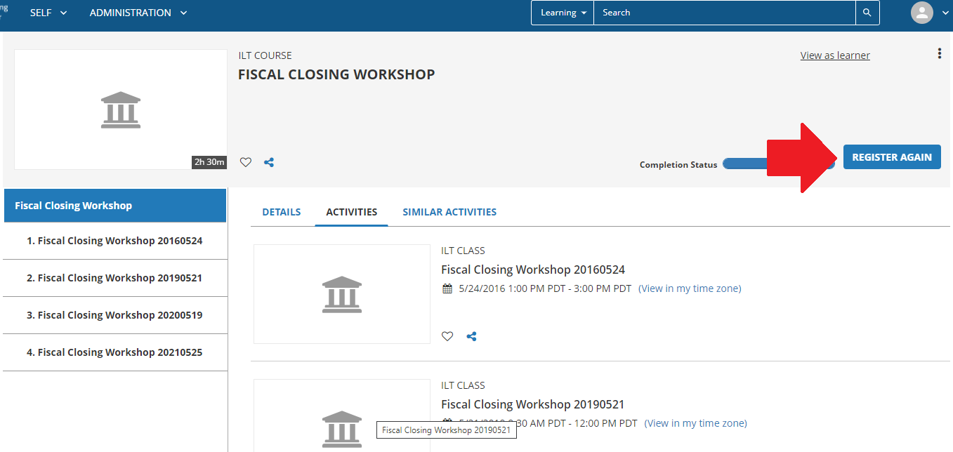Screen dimensions: 953x452
Task: Open the View as learner link
Action: point(834,55)
